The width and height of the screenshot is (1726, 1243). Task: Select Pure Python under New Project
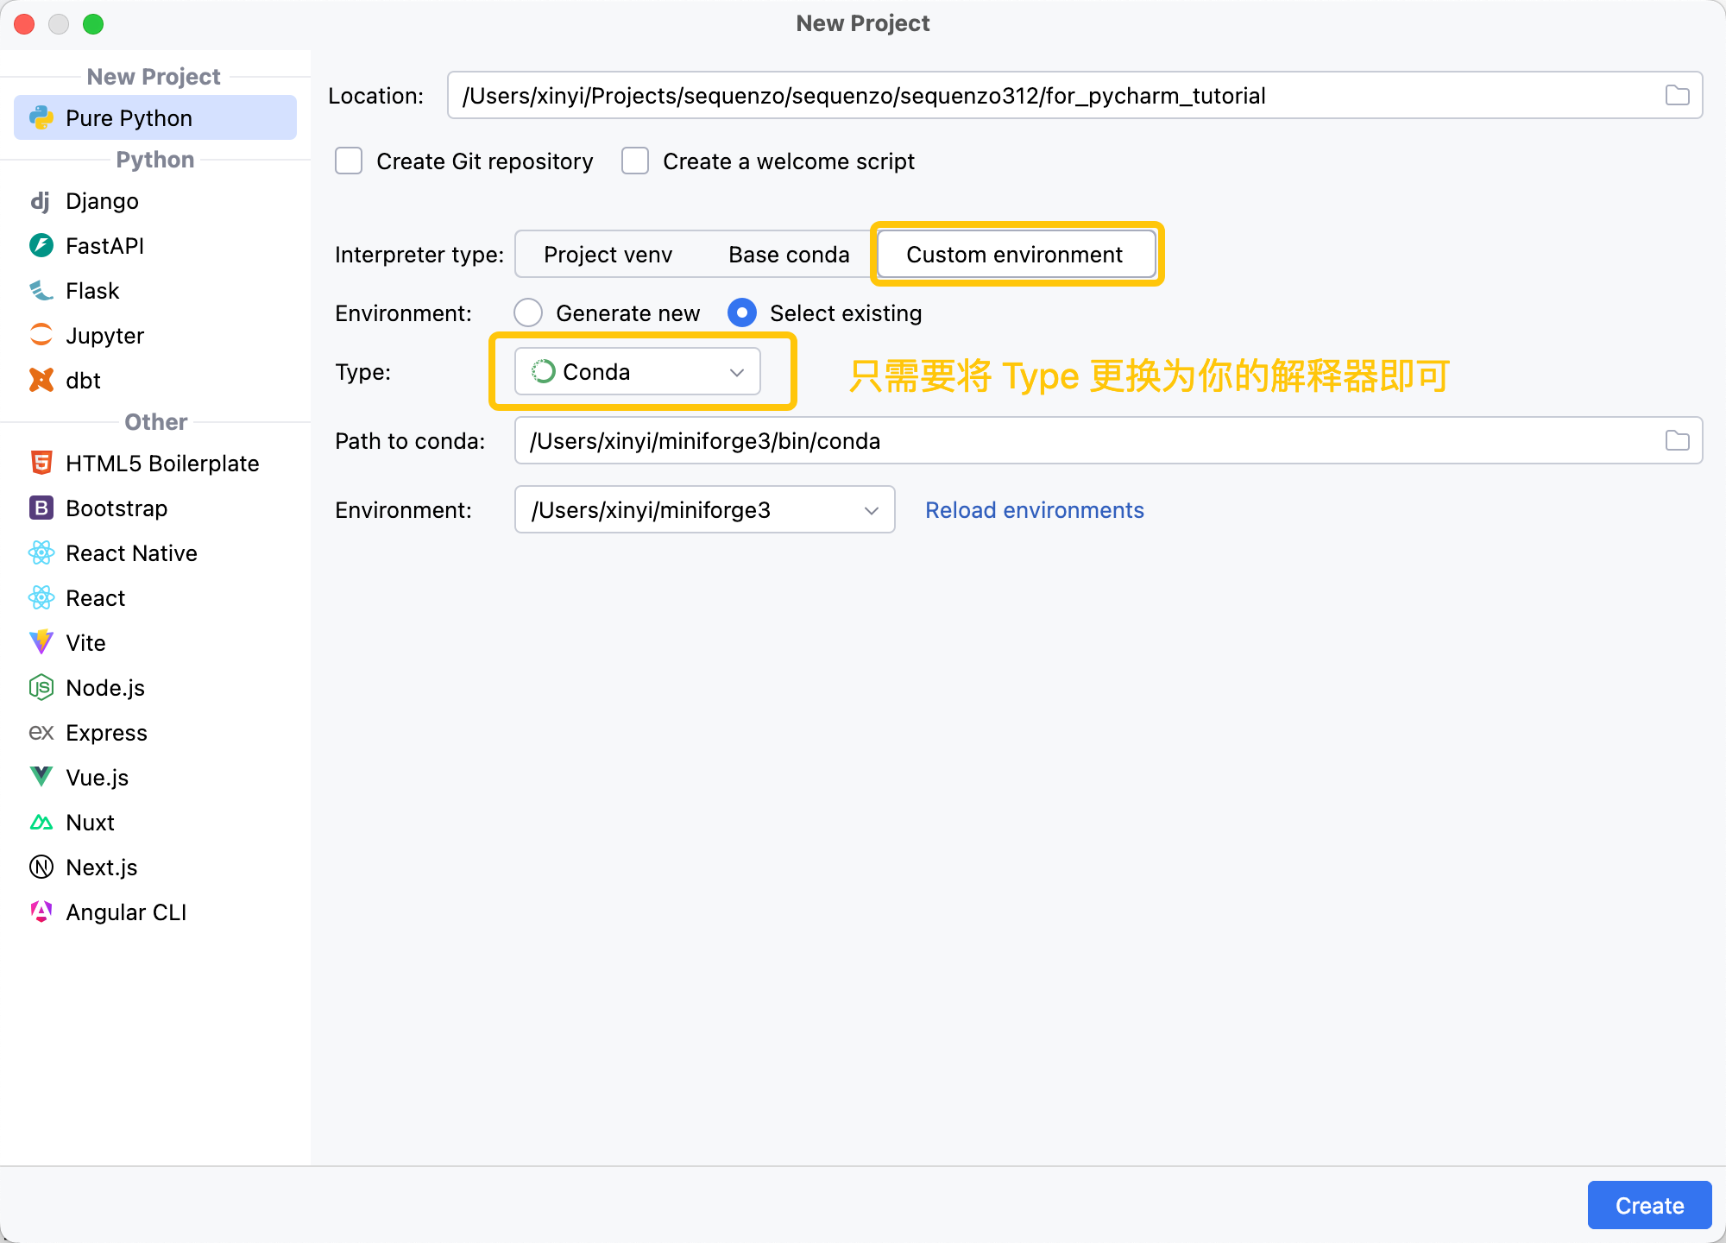129,117
